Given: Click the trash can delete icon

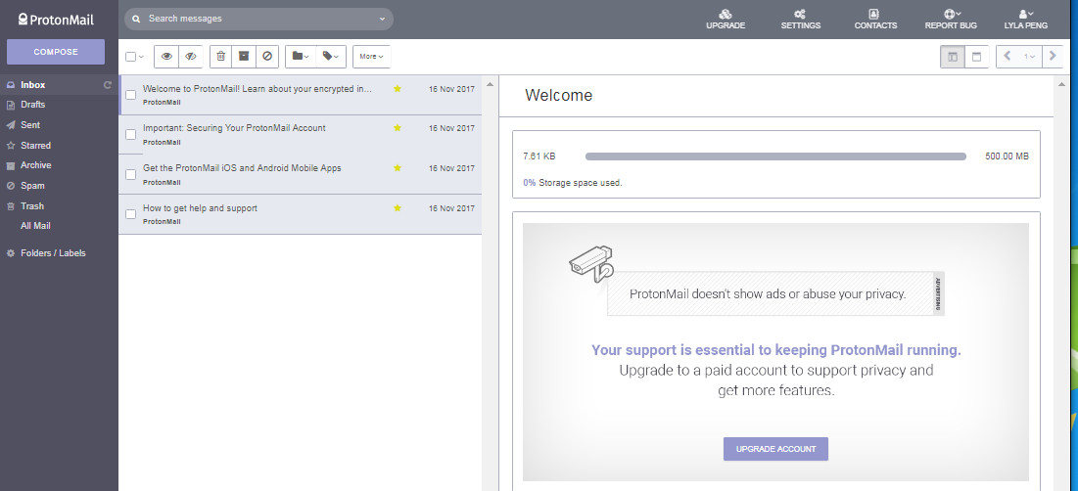Looking at the screenshot, I should 220,57.
